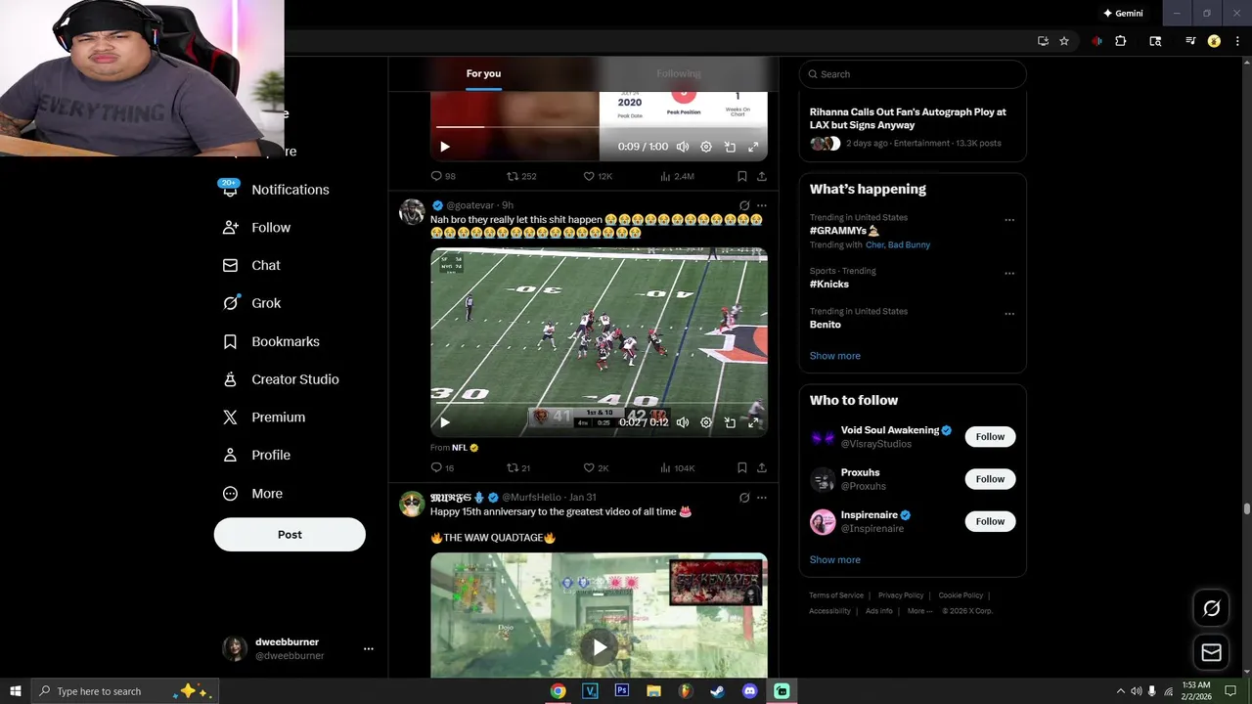This screenshot has width=1252, height=704.
Task: Play the NFL football video
Action: pos(445,422)
